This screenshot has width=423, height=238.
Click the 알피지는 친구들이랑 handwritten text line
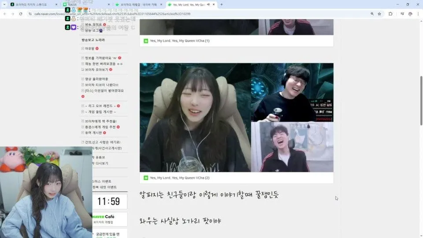tap(209, 195)
